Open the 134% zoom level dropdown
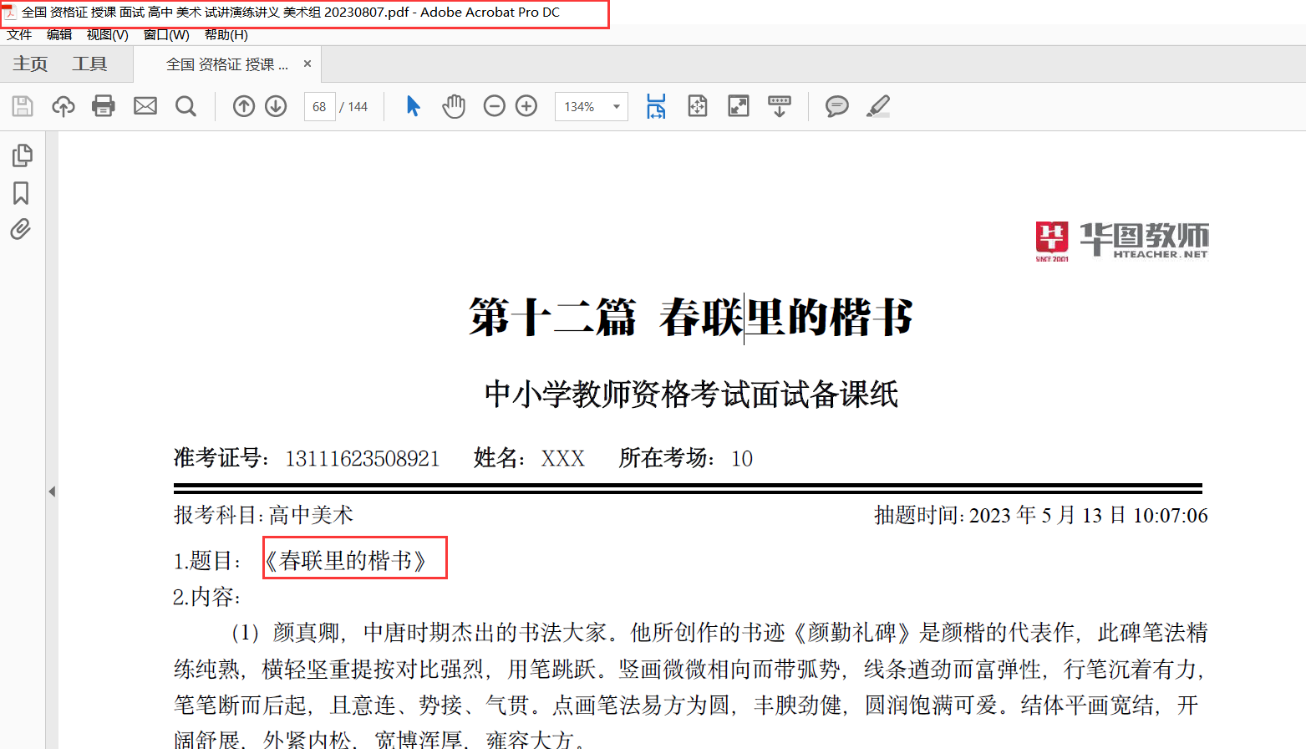The width and height of the screenshot is (1306, 749). point(616,107)
